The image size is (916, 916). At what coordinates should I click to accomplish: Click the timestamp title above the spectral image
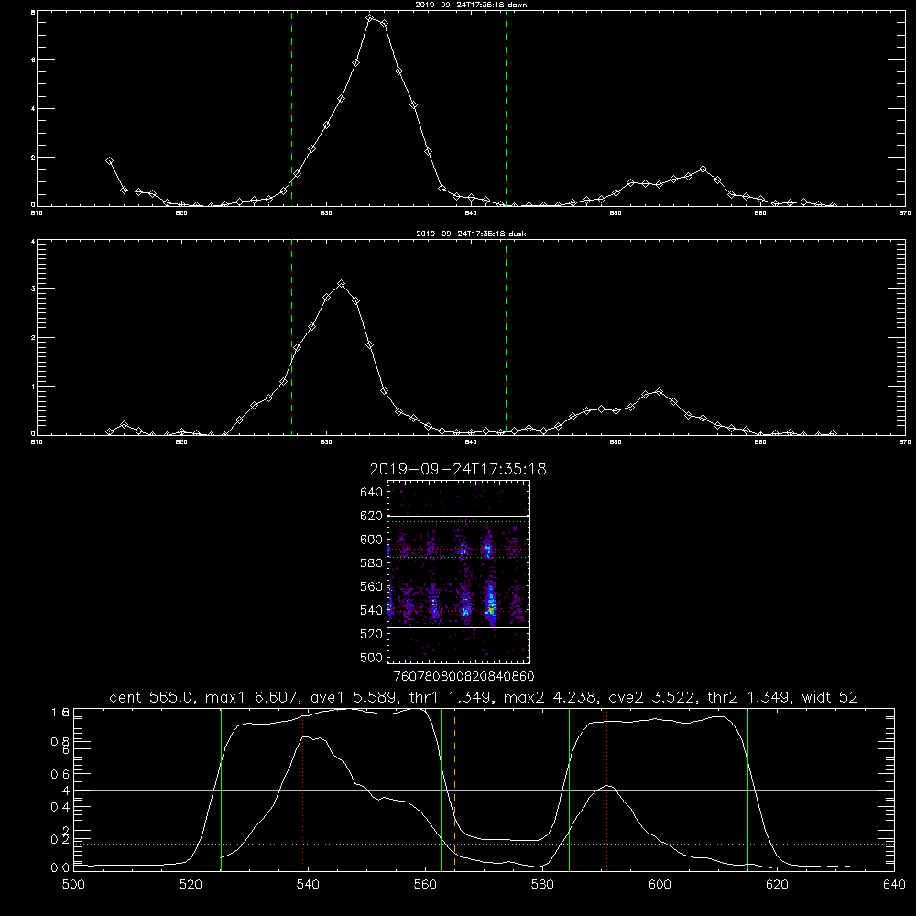[x=458, y=469]
